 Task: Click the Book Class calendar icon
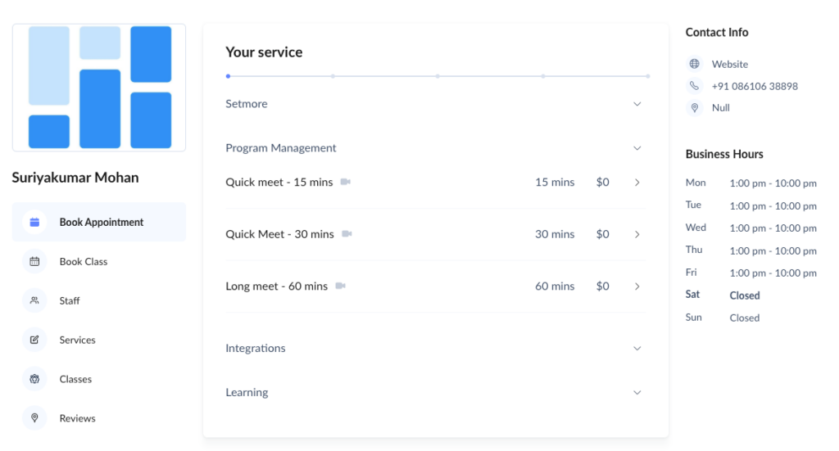tap(34, 261)
